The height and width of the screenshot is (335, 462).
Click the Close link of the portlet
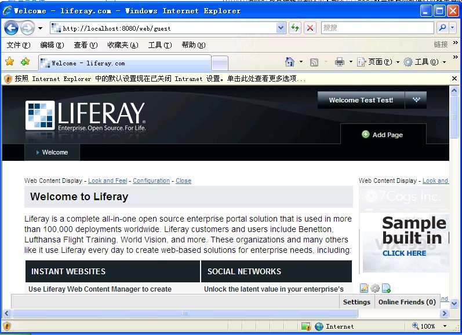[x=184, y=181]
